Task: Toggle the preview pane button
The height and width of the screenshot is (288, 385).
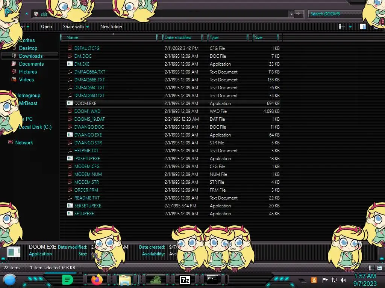Action: 363,27
